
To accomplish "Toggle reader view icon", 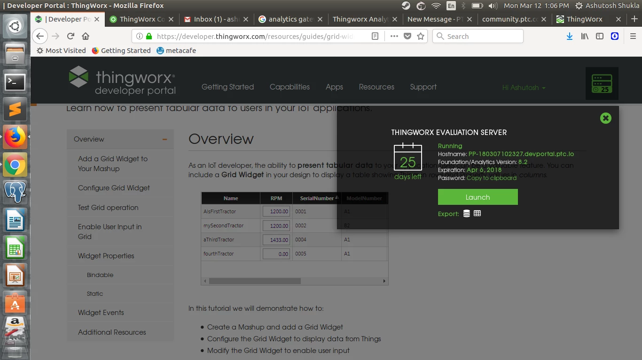I will (x=375, y=36).
